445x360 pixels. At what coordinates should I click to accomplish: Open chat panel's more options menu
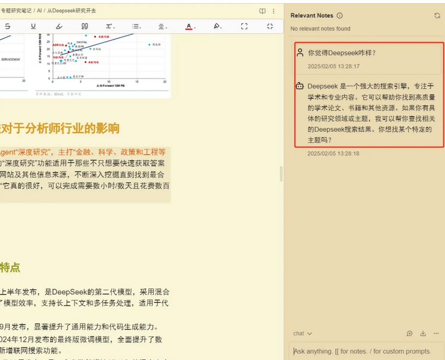coord(436,333)
